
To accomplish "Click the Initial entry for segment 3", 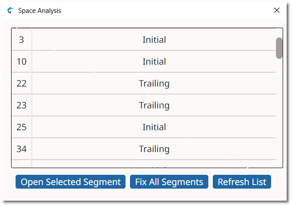I will [154, 40].
